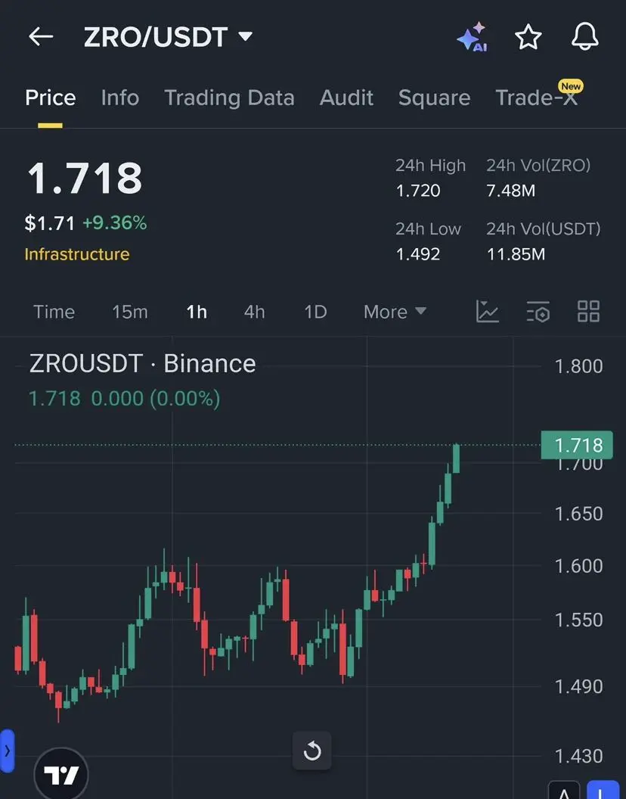Open chart indicators line-graph icon
Viewport: 626px width, 799px height.
click(488, 311)
